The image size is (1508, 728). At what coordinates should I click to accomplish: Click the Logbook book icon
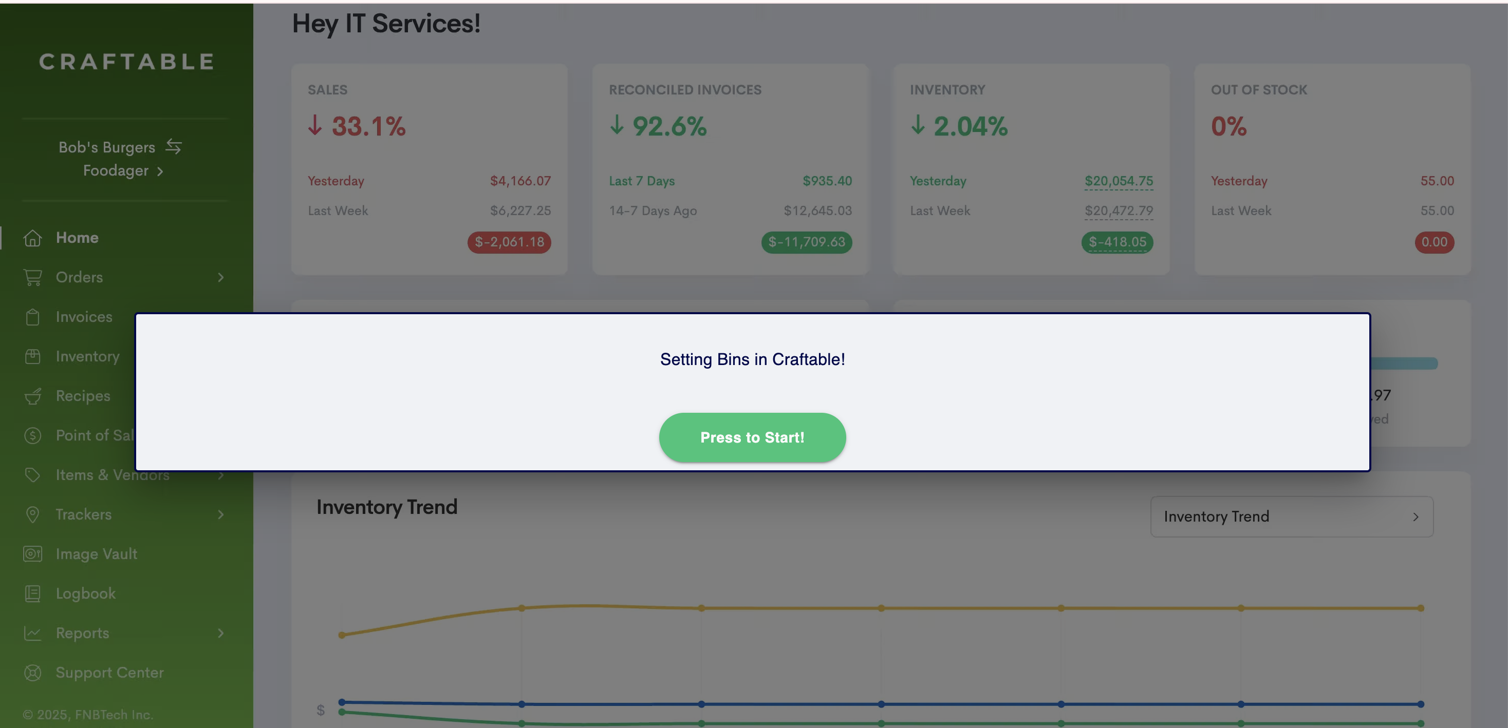point(33,593)
